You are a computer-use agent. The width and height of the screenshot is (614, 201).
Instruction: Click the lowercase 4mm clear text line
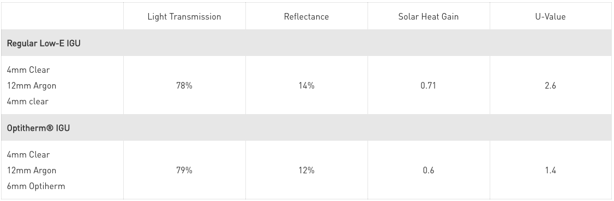point(27,102)
